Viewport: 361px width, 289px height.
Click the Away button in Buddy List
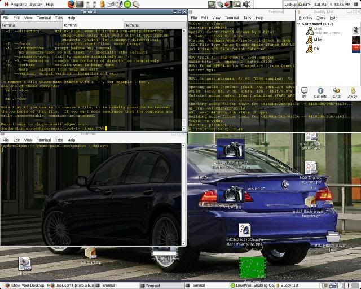[x=353, y=93]
